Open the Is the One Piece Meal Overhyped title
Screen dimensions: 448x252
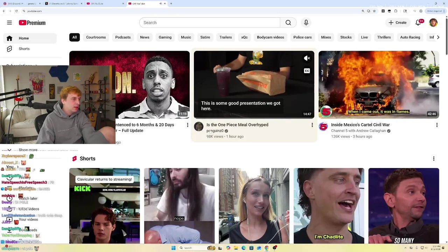[x=237, y=125]
